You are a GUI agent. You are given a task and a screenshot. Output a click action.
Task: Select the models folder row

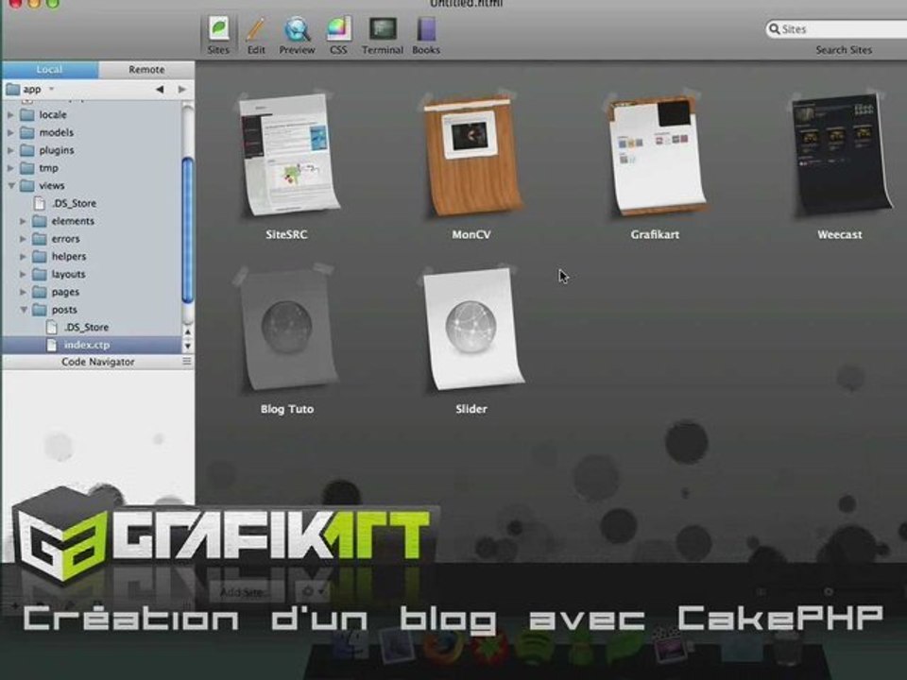92,132
